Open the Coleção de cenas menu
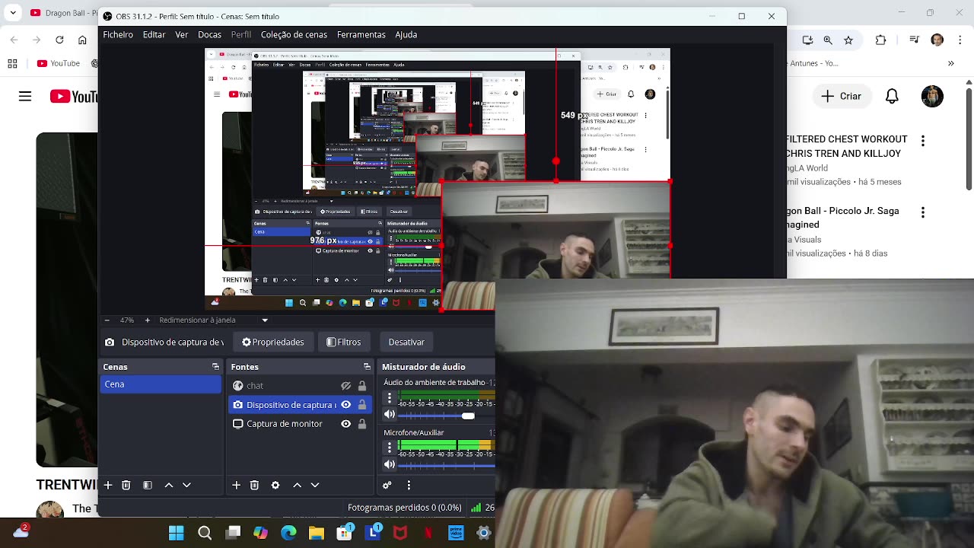This screenshot has width=974, height=548. coord(294,34)
